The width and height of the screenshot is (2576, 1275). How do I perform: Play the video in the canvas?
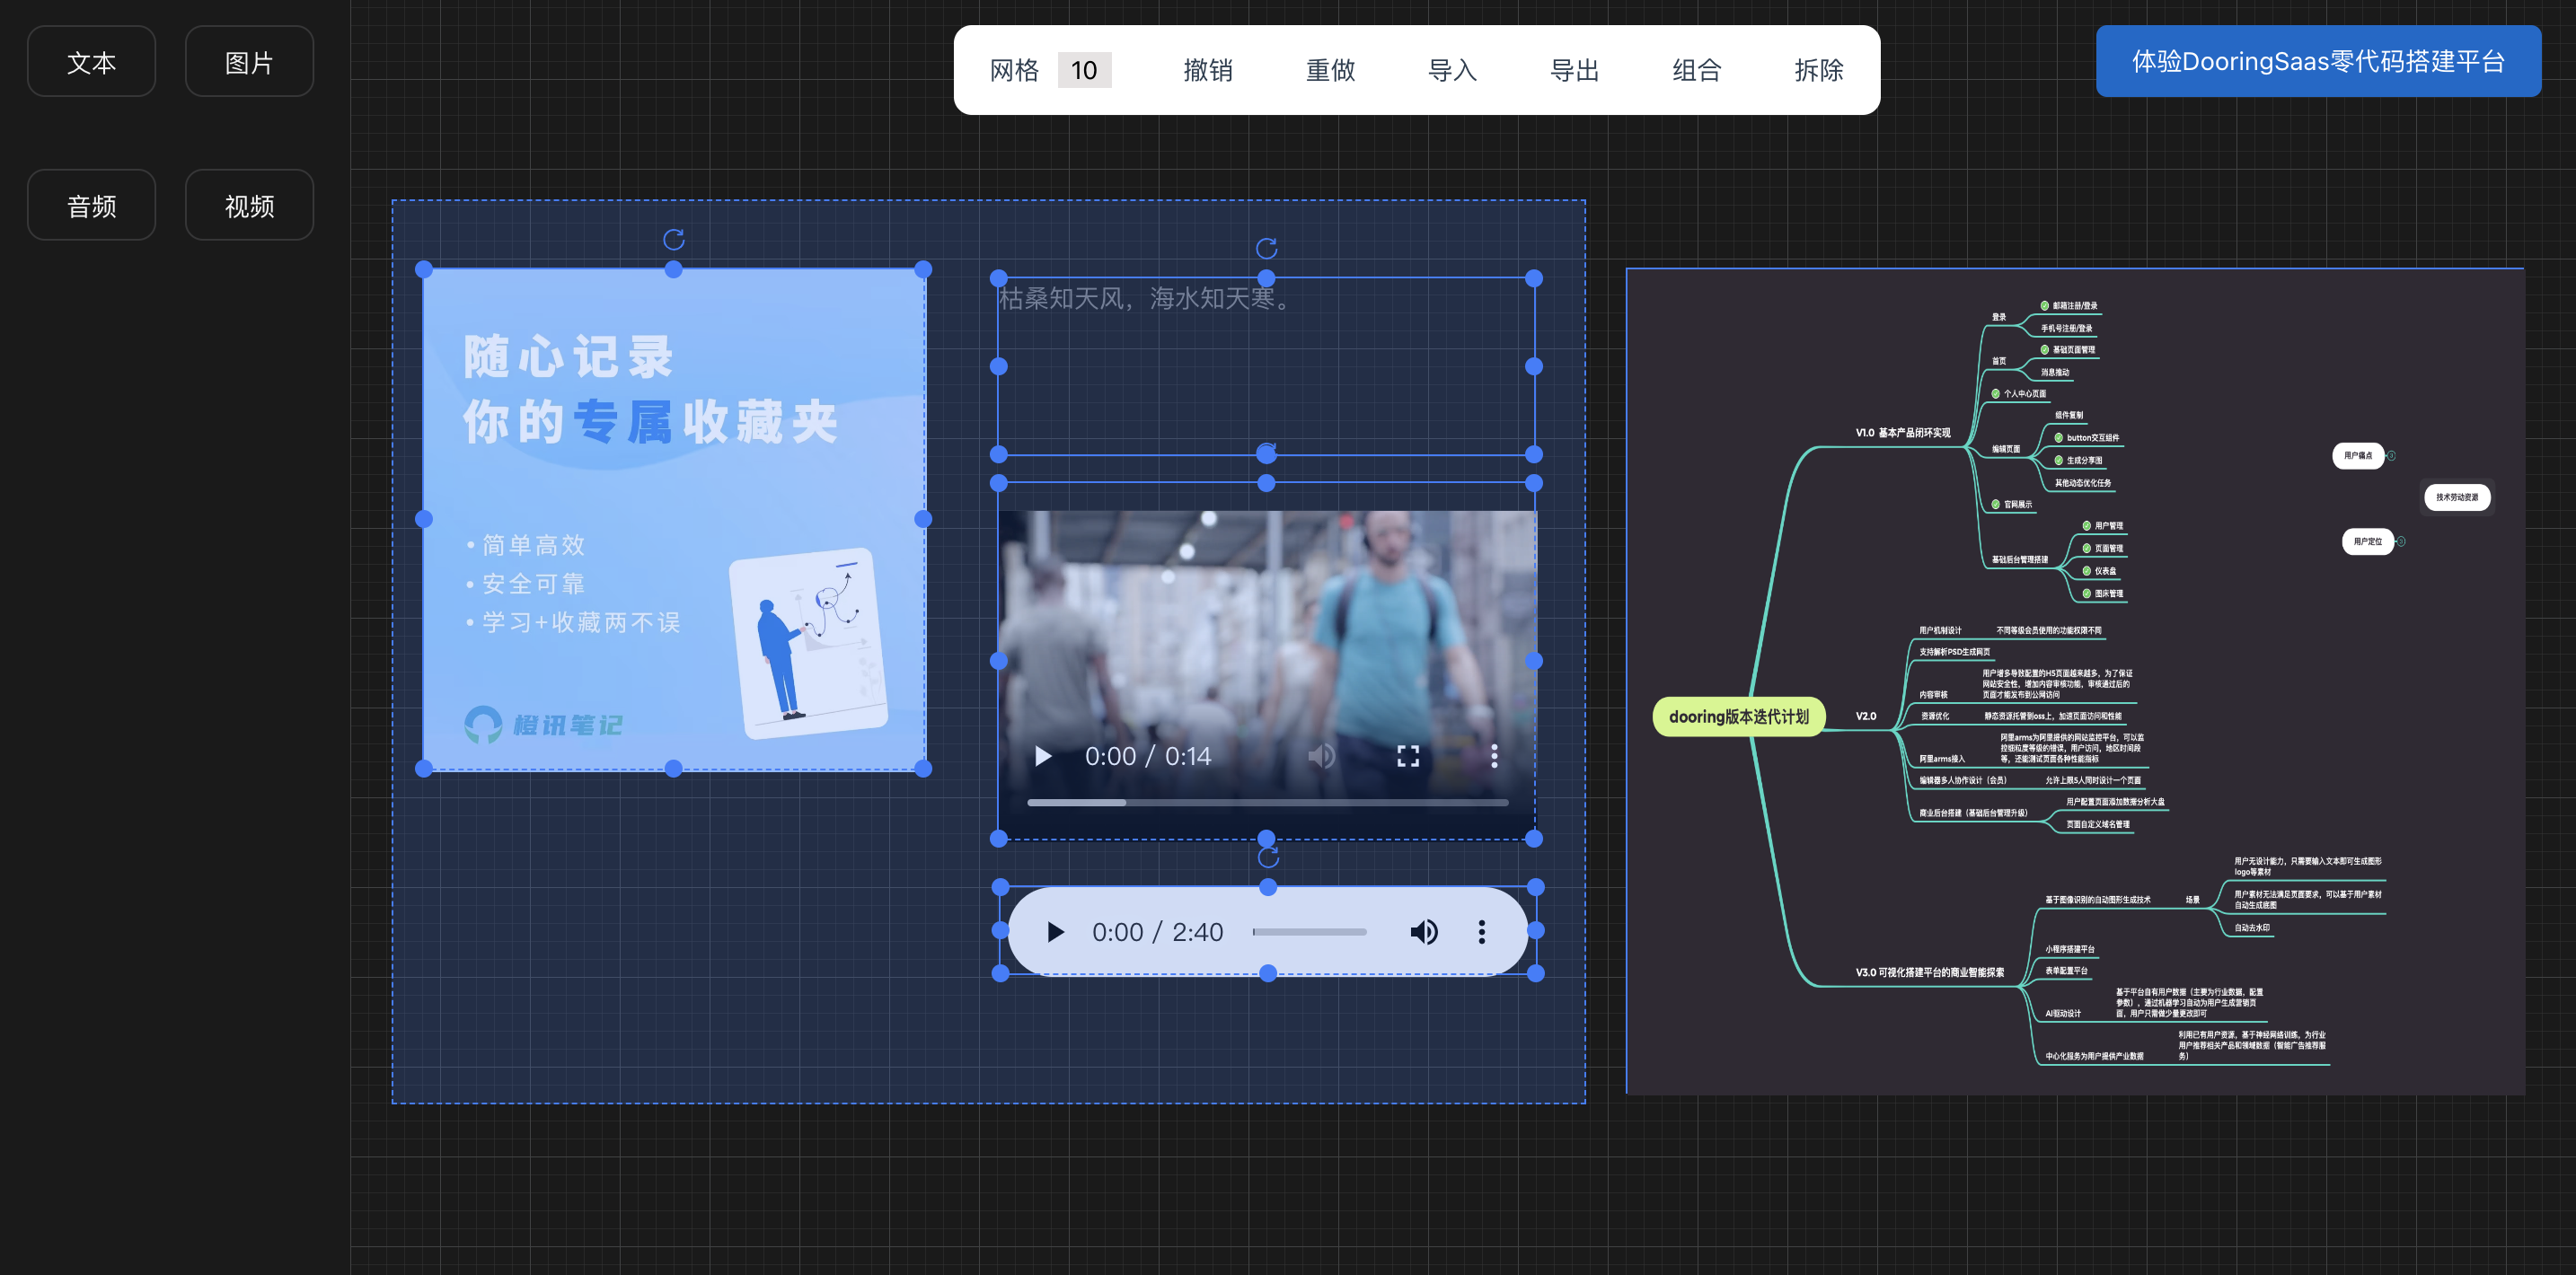[x=1043, y=756]
